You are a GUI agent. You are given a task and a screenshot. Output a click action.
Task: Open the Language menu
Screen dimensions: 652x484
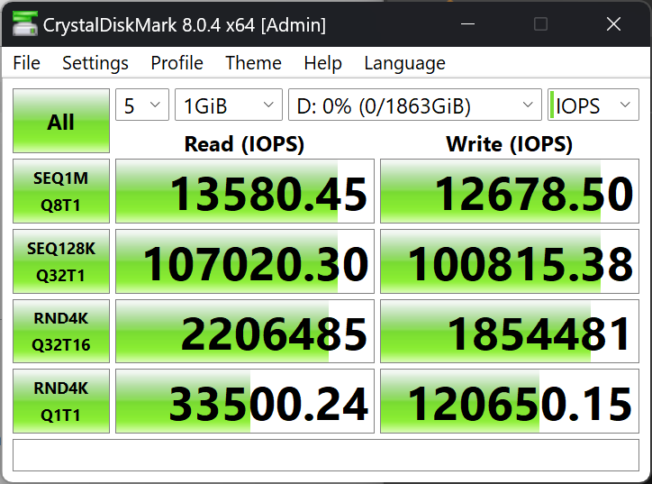404,63
